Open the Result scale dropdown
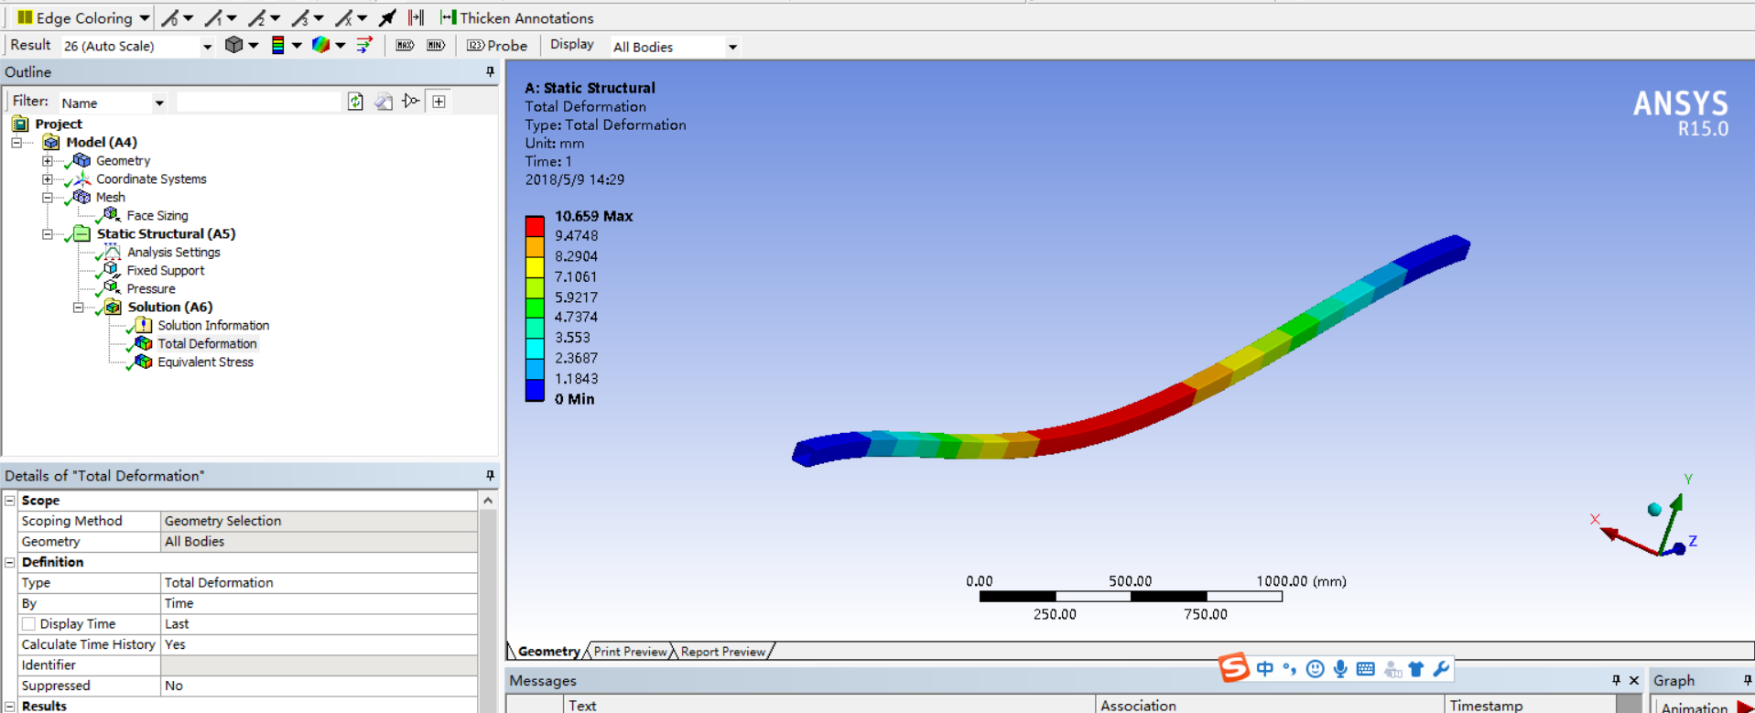The width and height of the screenshot is (1755, 713). pyautogui.click(x=207, y=47)
